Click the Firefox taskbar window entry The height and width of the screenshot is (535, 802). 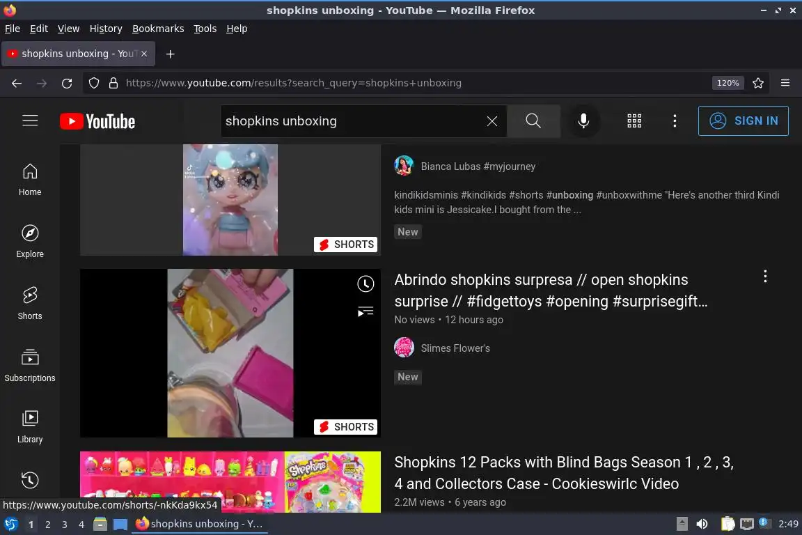[x=200, y=524]
